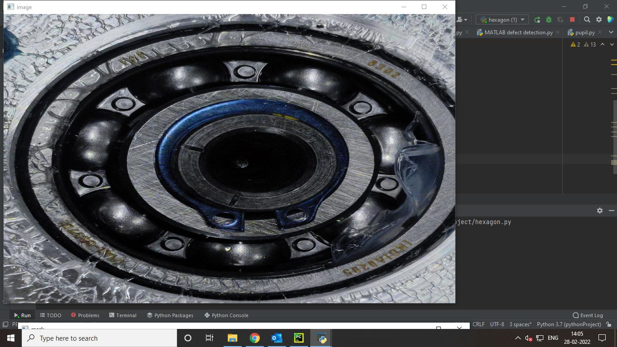Click the 3 spaces indent setting
Screen dimensions: 617x347
[x=520, y=324]
